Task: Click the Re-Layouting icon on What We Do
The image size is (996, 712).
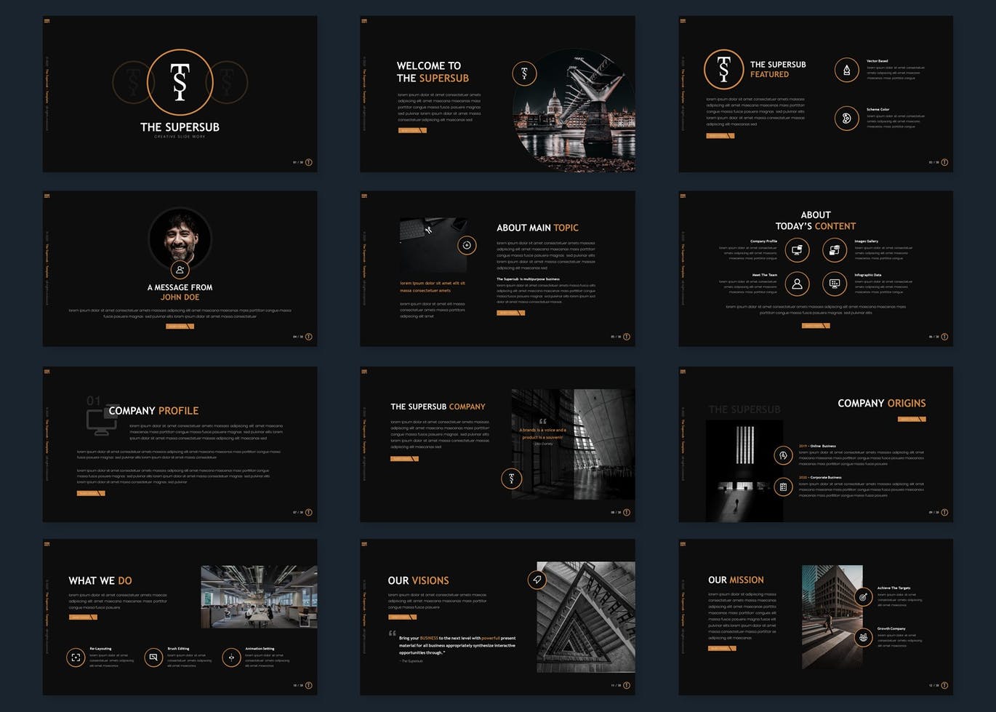Action: coord(76,657)
